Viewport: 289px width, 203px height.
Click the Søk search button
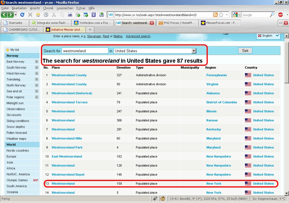(x=245, y=51)
